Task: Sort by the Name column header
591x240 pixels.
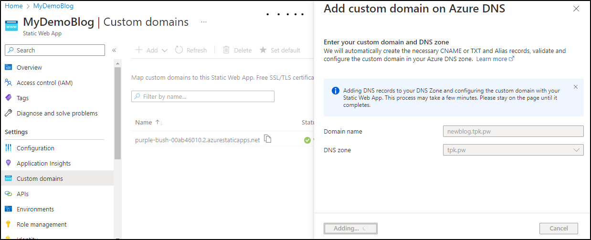Action: (144, 123)
